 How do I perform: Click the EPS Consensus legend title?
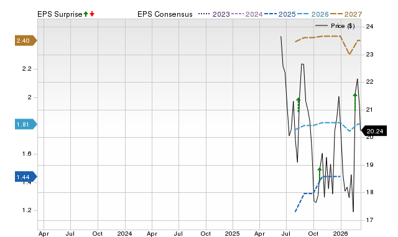tap(165, 14)
